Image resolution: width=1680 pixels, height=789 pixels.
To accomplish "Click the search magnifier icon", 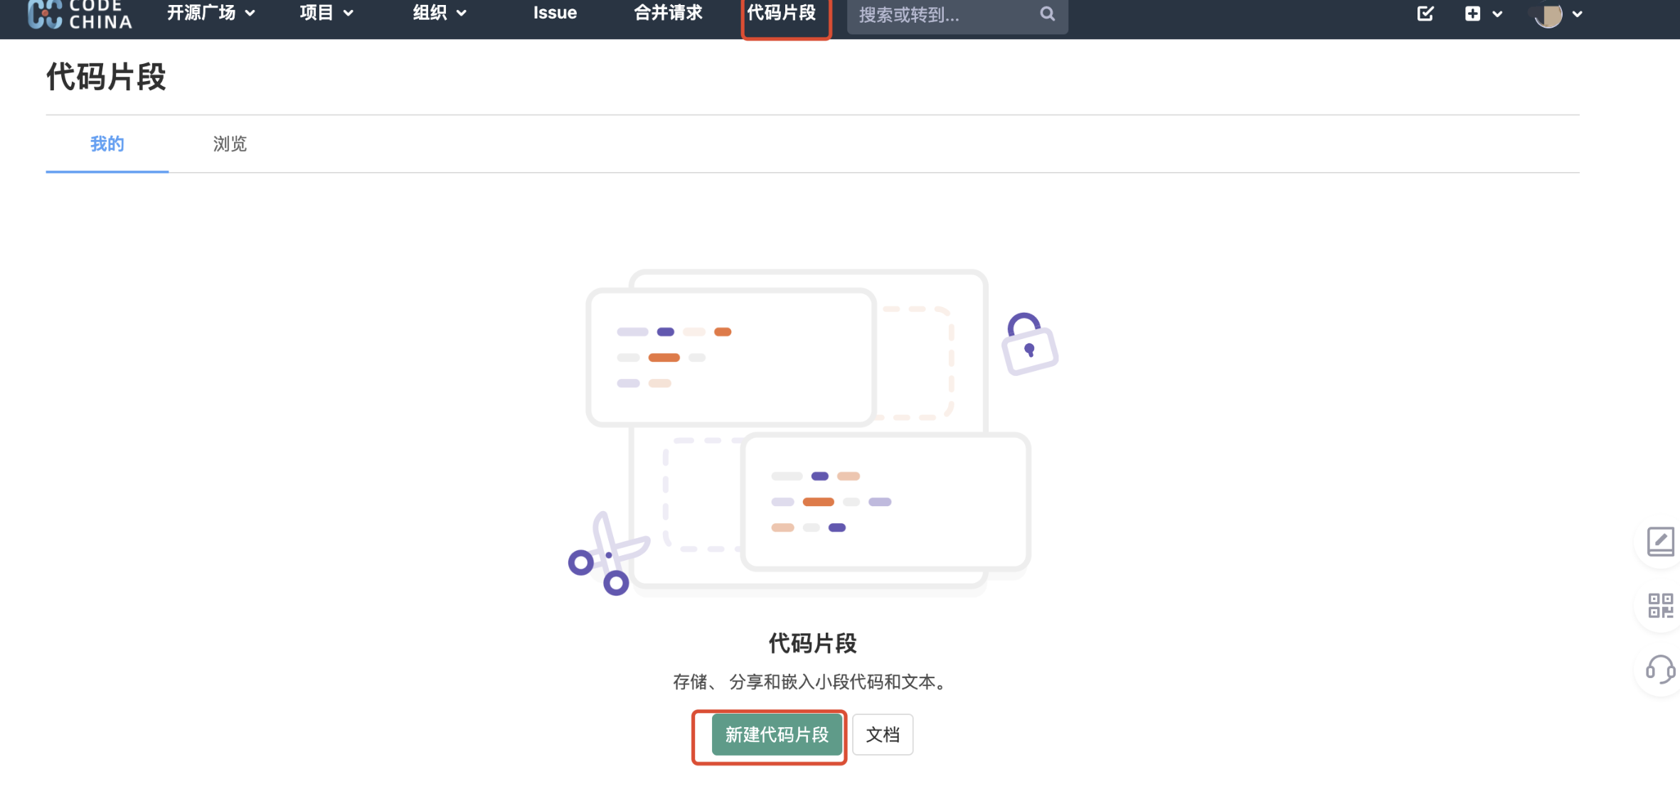I will click(x=1047, y=14).
